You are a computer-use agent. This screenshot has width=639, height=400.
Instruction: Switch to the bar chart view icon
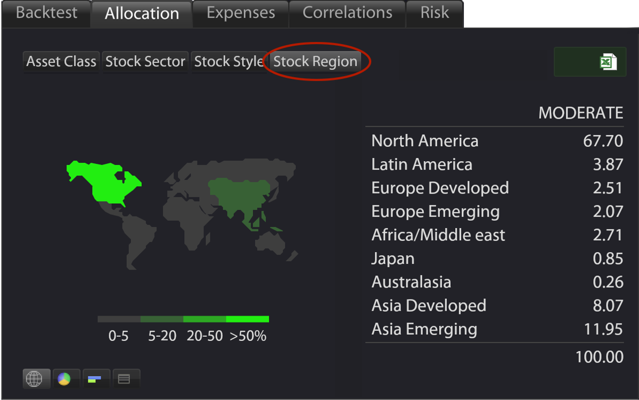(95, 379)
